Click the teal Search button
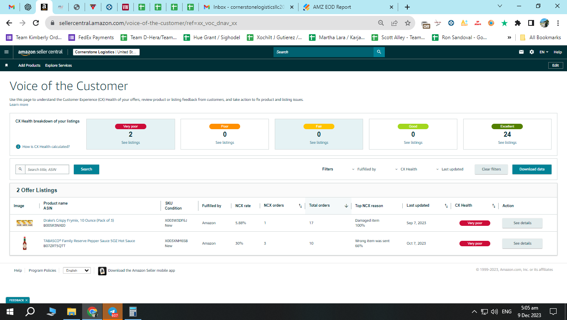 tap(86, 169)
